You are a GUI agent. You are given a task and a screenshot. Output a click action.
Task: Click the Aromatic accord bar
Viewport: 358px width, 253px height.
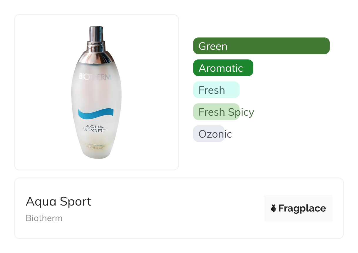(223, 68)
